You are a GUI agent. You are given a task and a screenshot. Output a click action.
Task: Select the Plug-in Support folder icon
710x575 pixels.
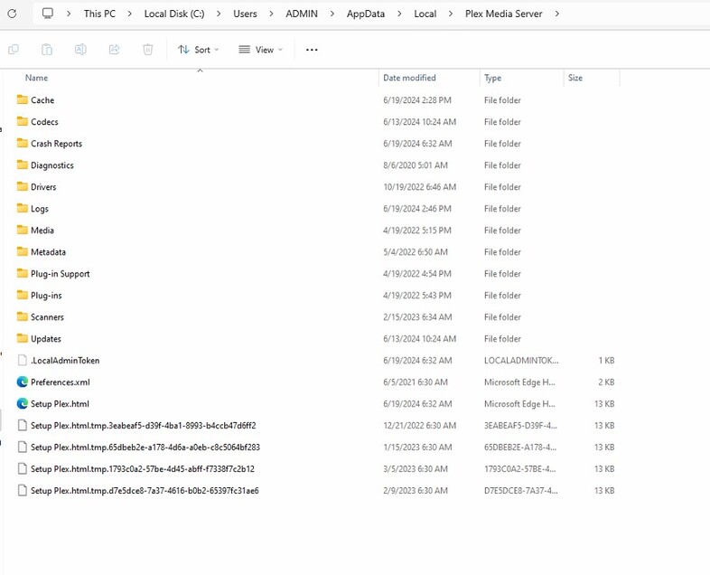(23, 273)
